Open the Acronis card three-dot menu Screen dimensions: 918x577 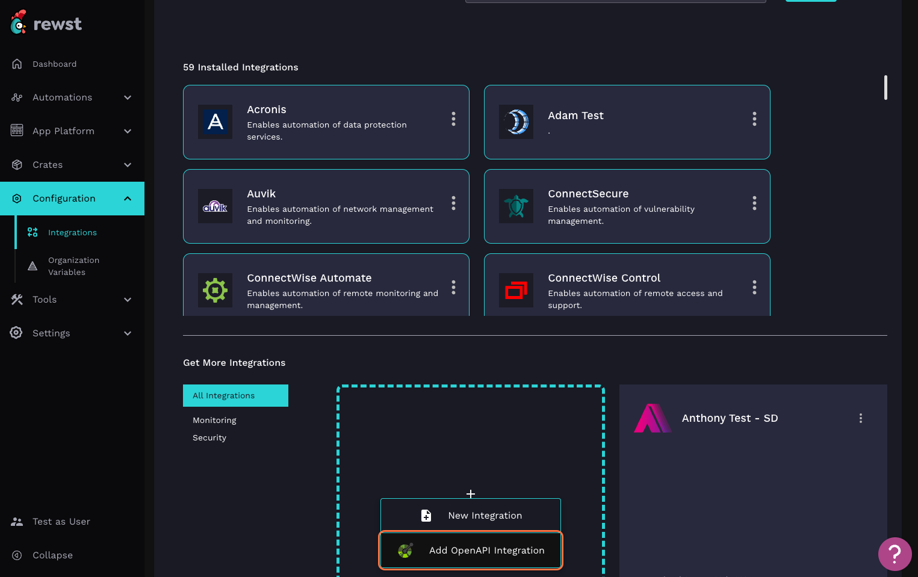(x=453, y=119)
